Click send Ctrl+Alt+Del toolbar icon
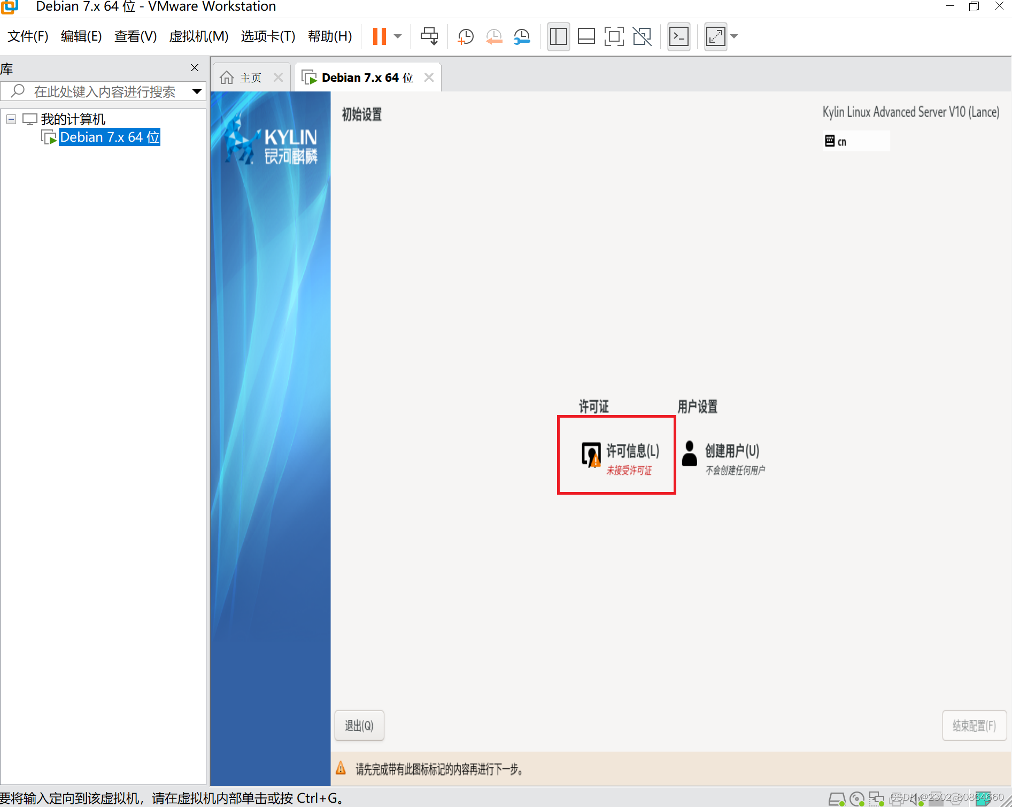The image size is (1012, 807). coord(429,36)
